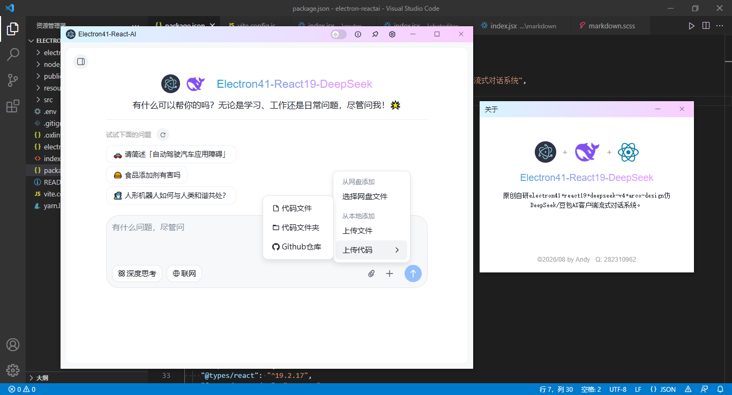Image resolution: width=732 pixels, height=395 pixels.
Task: Choose 上传文件 menu item
Action: (371, 231)
